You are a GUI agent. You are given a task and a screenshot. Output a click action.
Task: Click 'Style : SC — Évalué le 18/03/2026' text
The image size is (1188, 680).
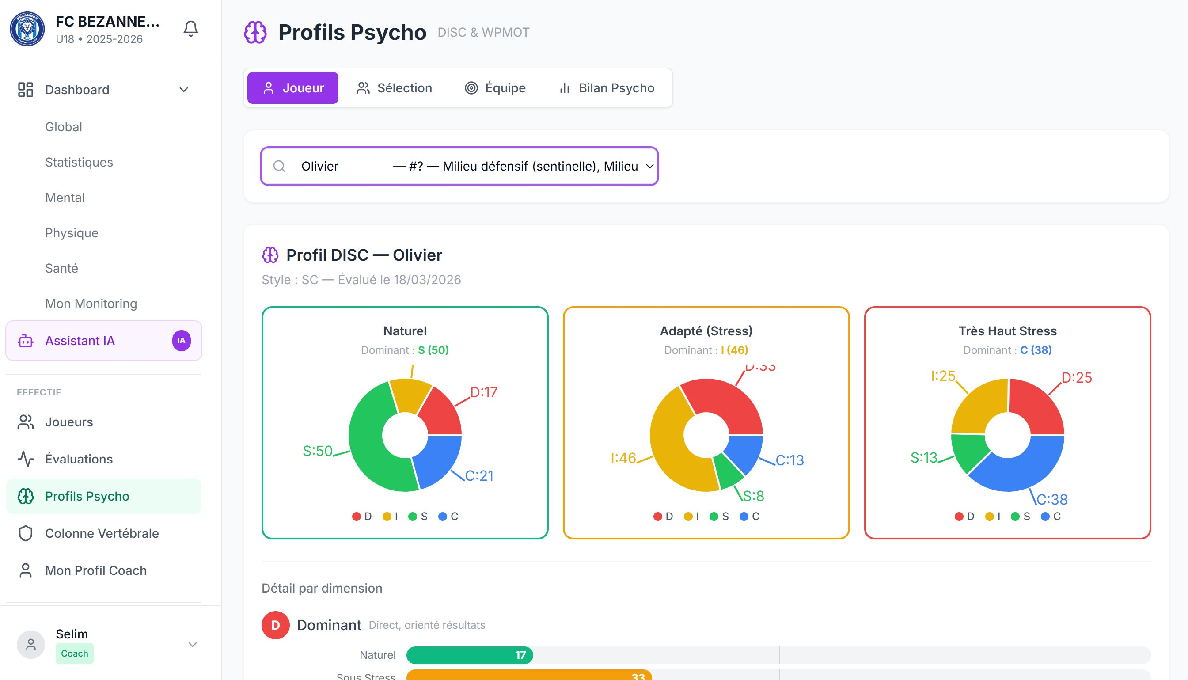click(361, 280)
